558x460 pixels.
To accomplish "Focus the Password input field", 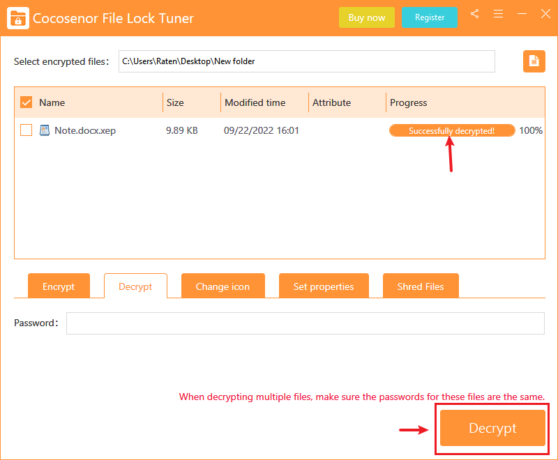I will click(306, 323).
